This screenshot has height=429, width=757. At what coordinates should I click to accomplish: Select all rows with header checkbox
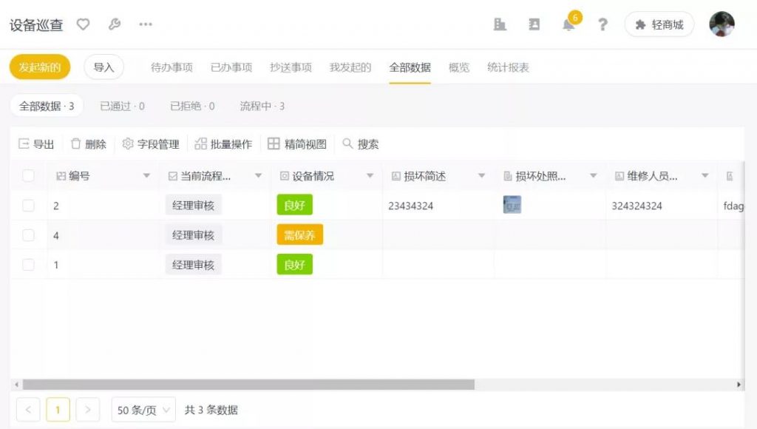[x=29, y=175]
